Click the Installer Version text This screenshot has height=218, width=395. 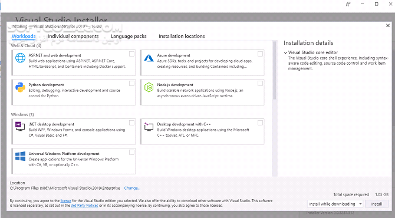[x=330, y=213]
